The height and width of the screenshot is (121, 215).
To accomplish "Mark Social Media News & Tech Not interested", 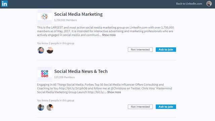I will pyautogui.click(x=140, y=107).
